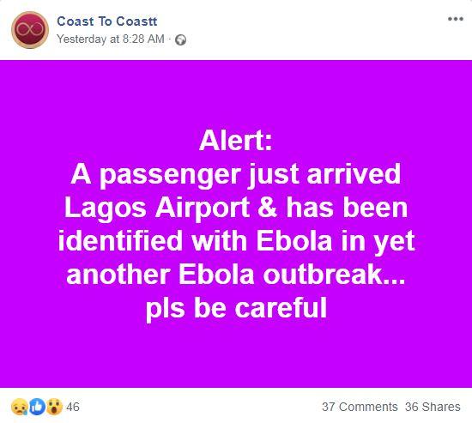Click the globe public privacy icon

click(x=180, y=39)
